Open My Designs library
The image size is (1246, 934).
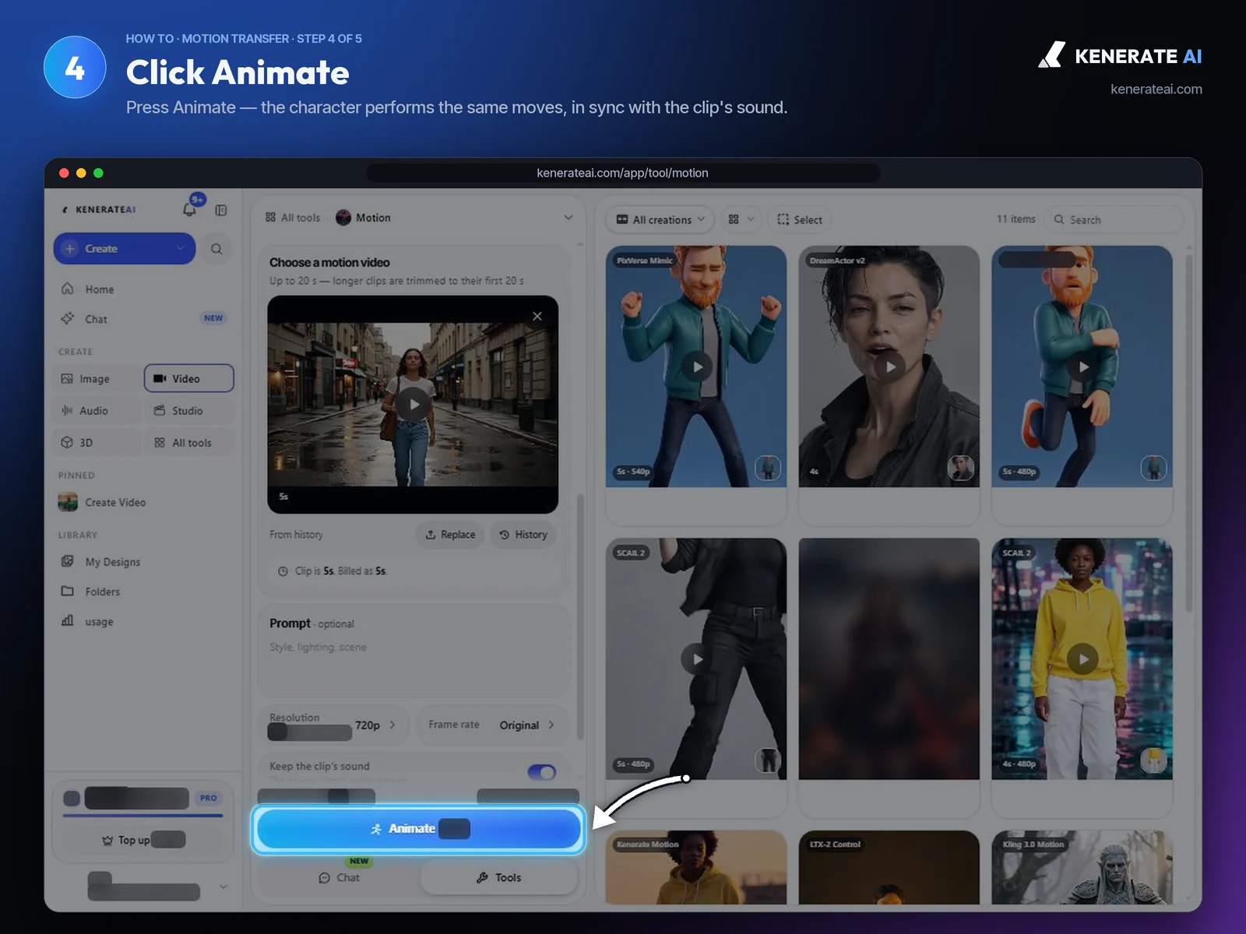[112, 562]
